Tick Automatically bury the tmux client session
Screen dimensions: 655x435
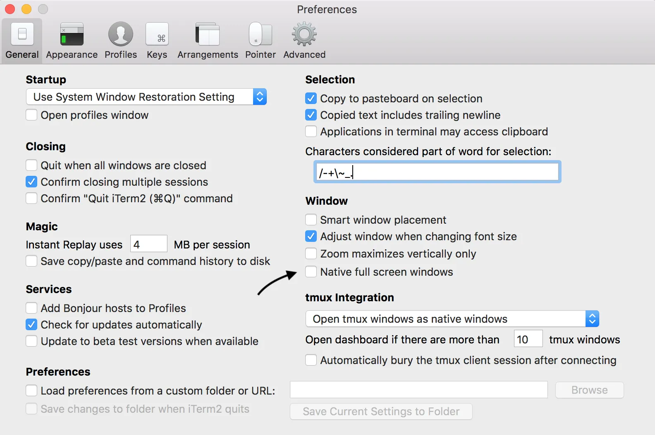[311, 360]
